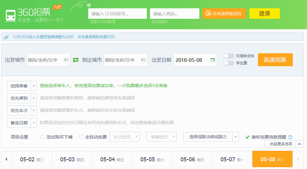
Task: Click the 优先车次 button
Action: click(19, 111)
